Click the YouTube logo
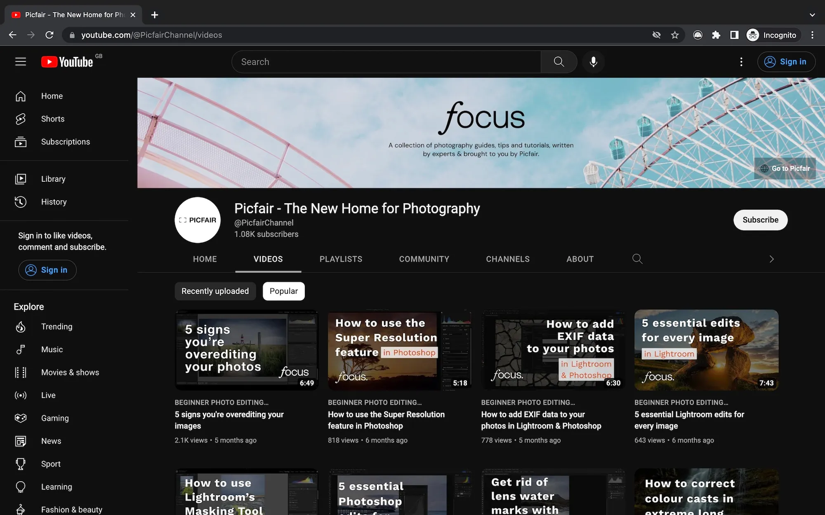 coord(67,62)
